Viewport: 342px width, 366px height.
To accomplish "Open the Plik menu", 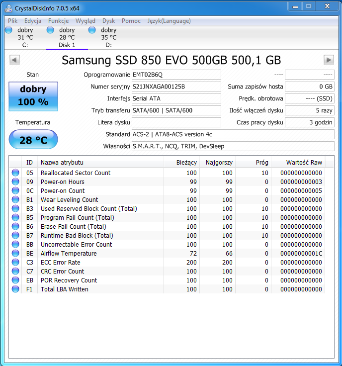I will (x=12, y=21).
